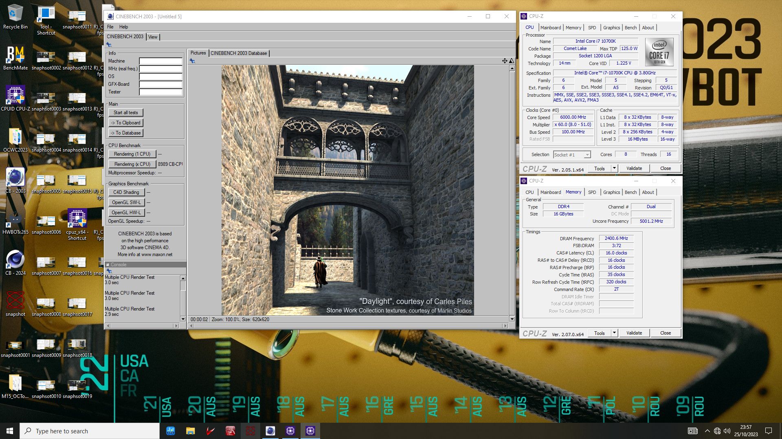
Task: Start the OpenGL SW-L test
Action: tap(126, 202)
